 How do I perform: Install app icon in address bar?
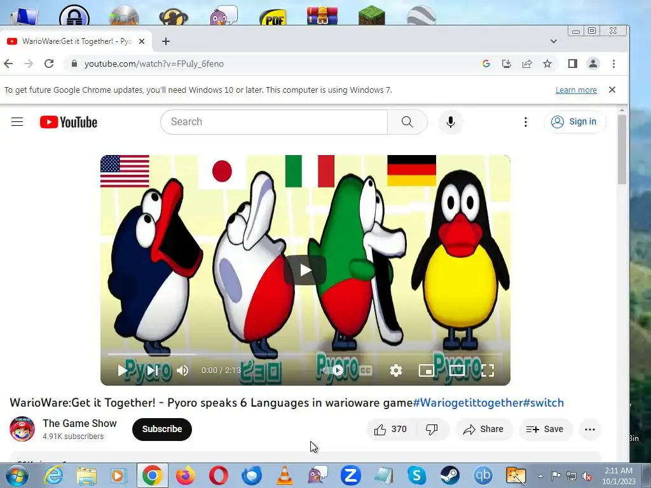click(507, 64)
